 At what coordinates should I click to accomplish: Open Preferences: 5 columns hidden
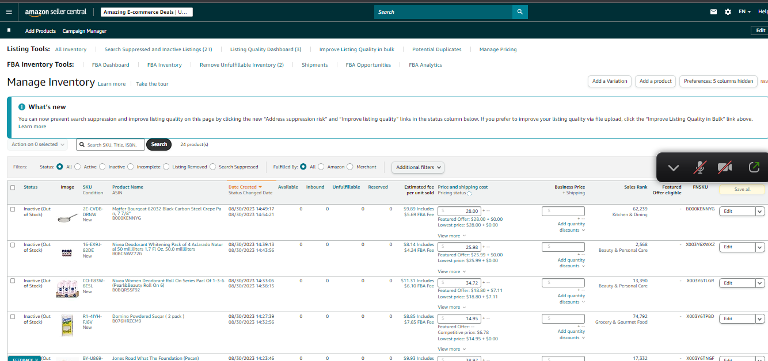click(x=718, y=81)
